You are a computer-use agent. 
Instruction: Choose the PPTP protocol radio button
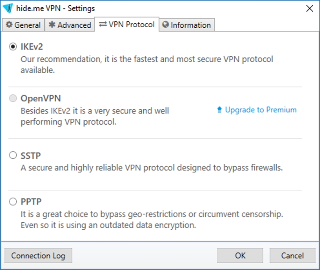(x=13, y=202)
